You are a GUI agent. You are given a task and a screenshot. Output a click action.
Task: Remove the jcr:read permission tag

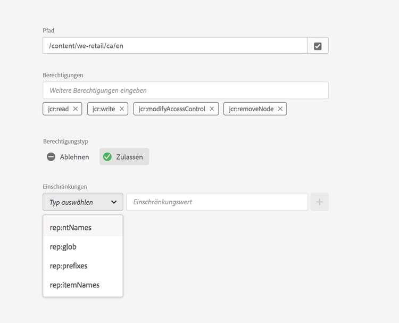pyautogui.click(x=76, y=109)
